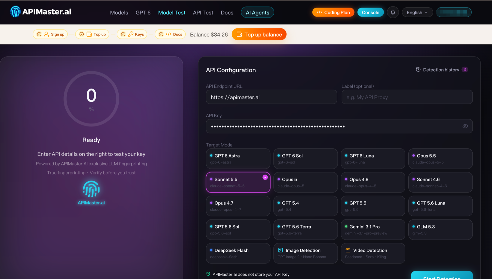Screen dimensions: 492x279
Task: Click the Docs step pill
Action: pos(170,34)
